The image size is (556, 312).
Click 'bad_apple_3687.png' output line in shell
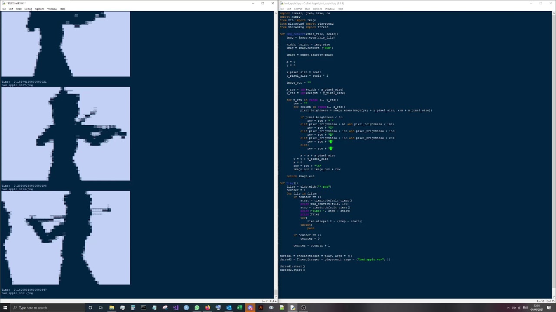pos(17,85)
